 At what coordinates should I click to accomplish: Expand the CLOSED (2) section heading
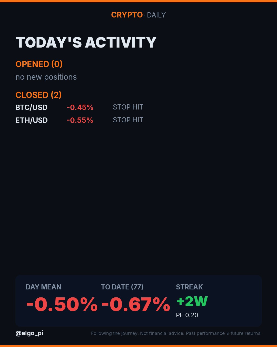tap(38, 95)
